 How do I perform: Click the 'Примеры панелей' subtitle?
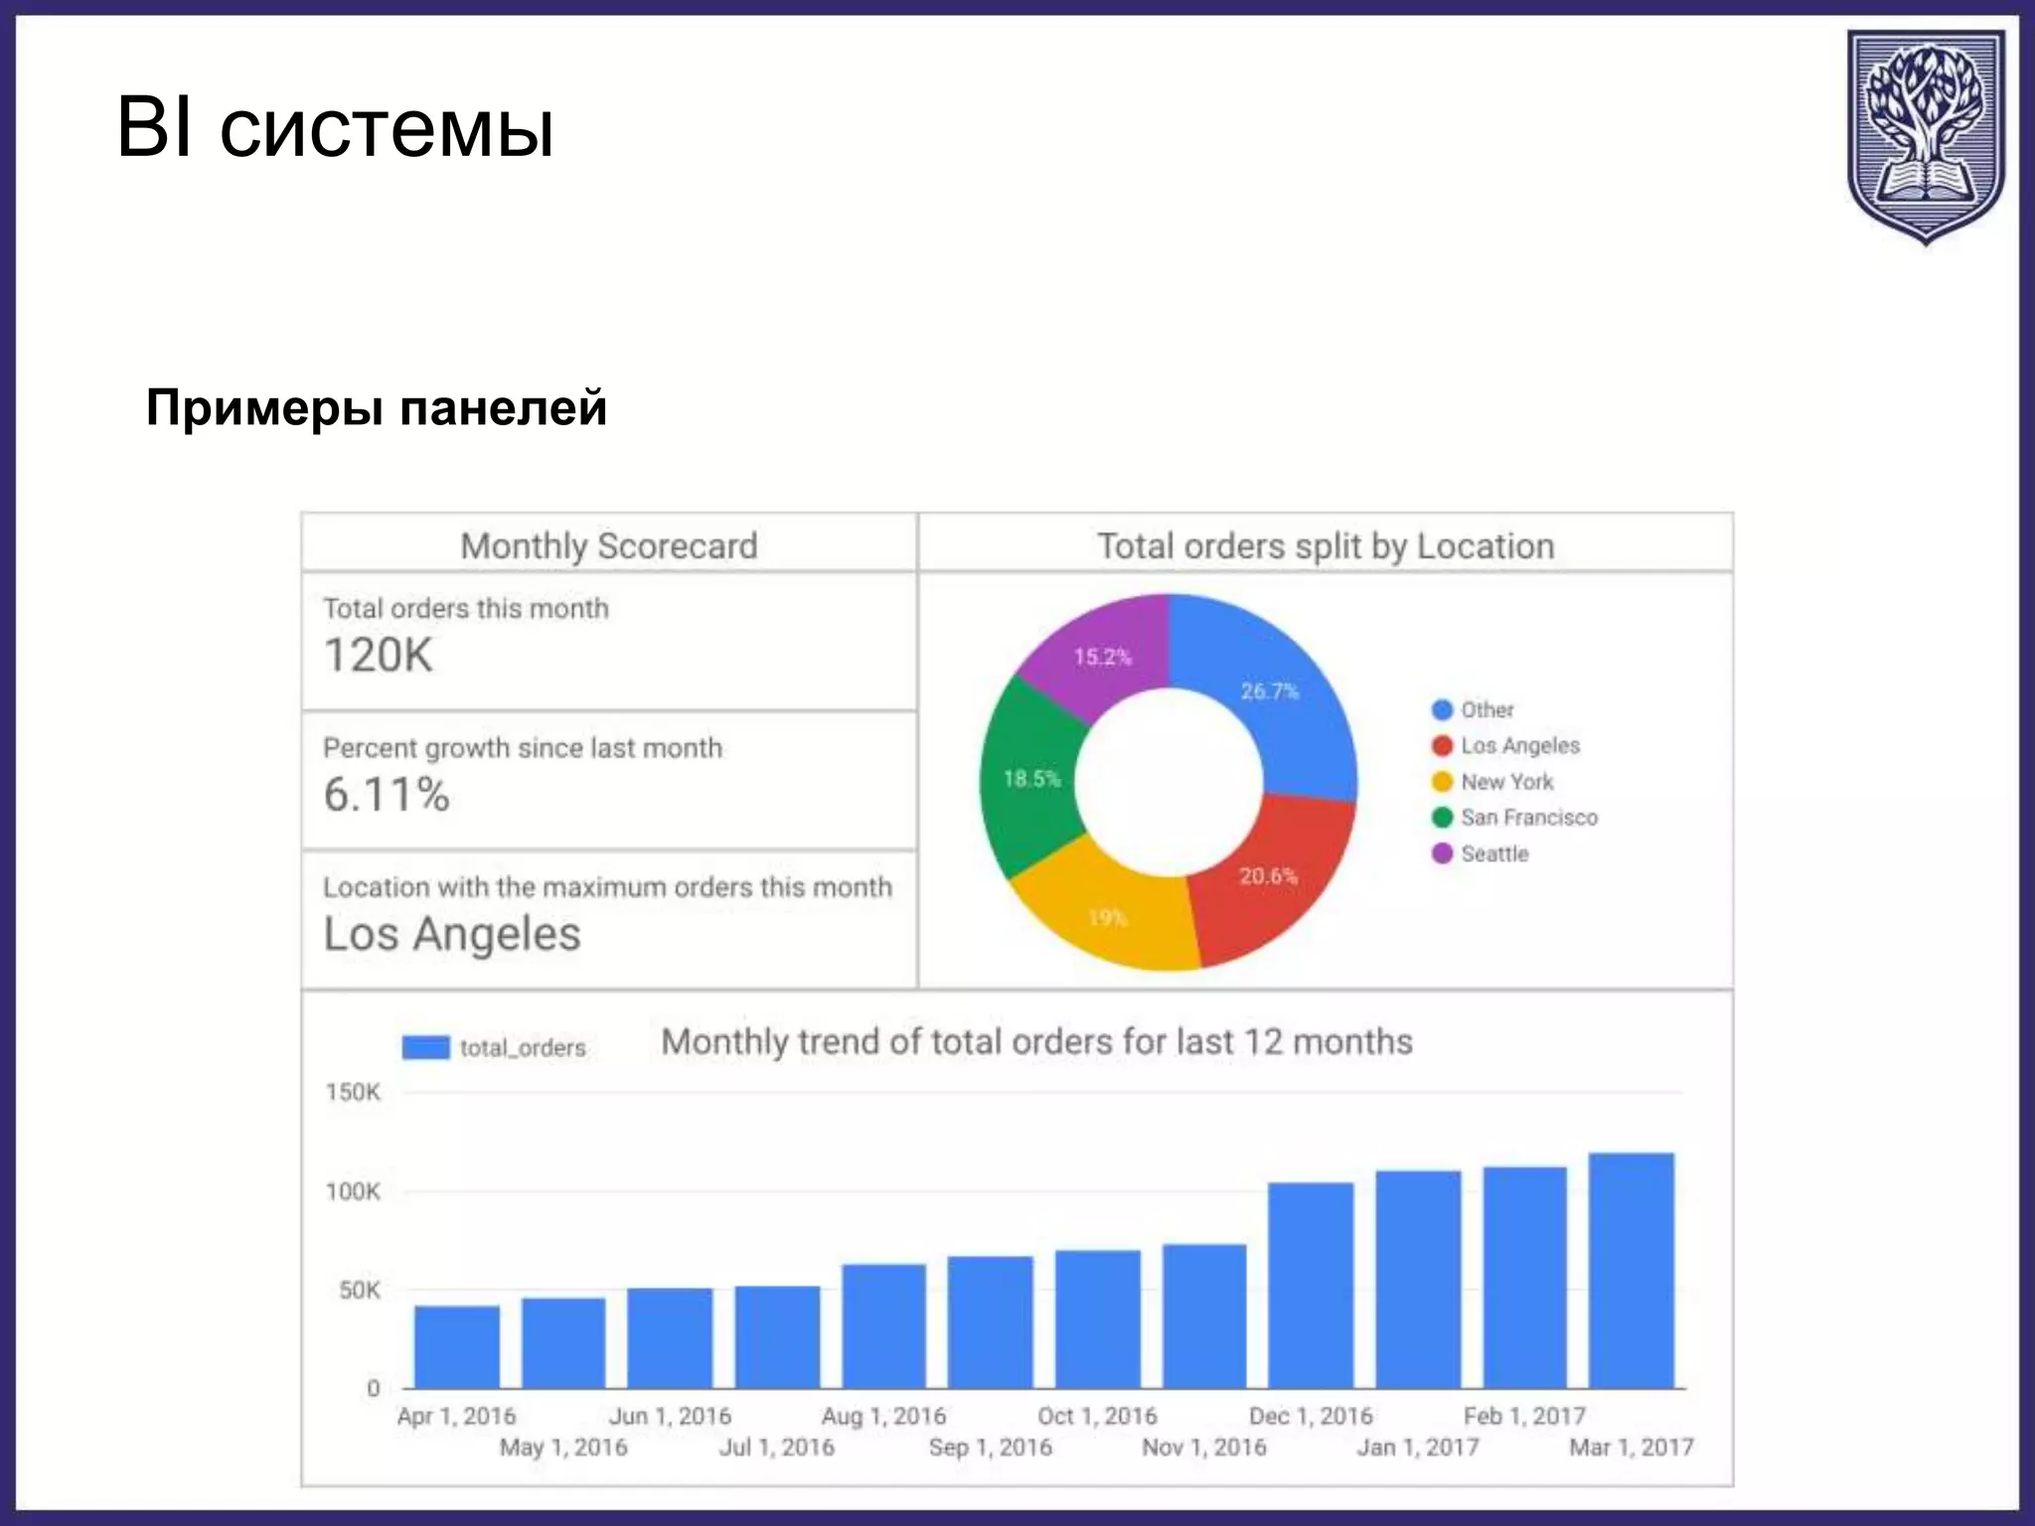tap(377, 407)
